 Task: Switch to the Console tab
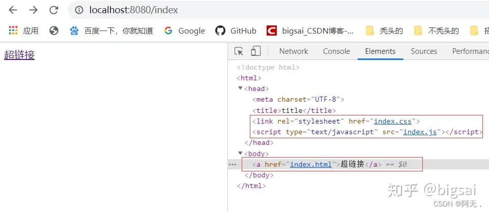[336, 51]
